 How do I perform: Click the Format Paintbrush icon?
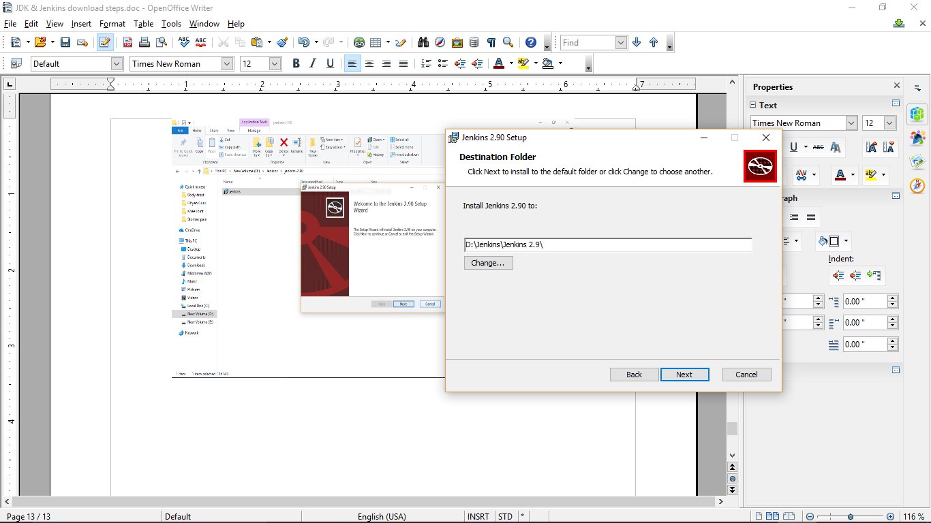tap(280, 42)
